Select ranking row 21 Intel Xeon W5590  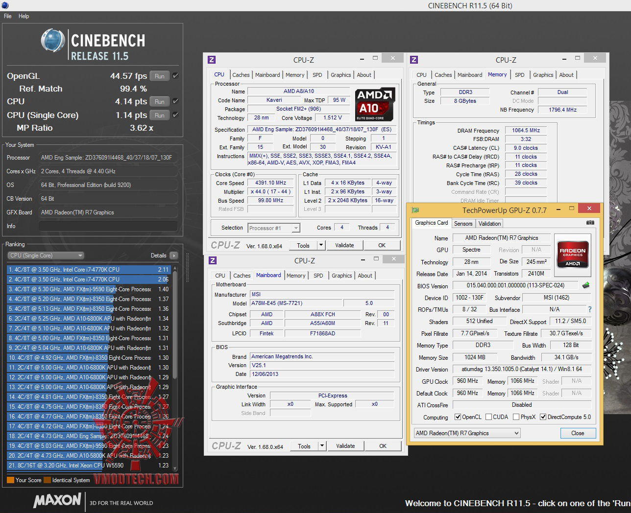(x=88, y=466)
